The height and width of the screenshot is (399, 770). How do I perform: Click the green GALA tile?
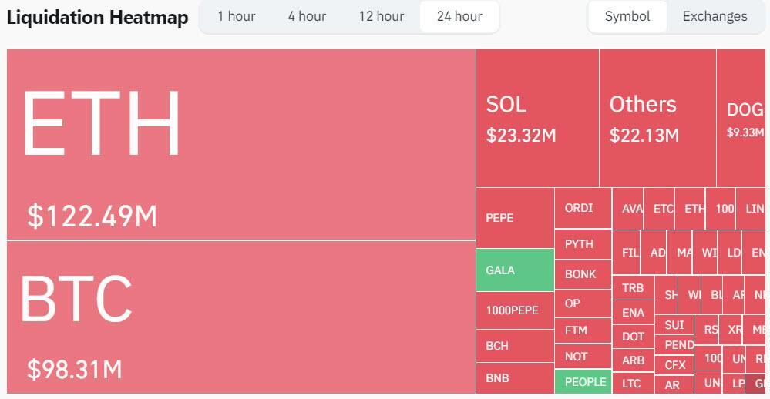515,270
